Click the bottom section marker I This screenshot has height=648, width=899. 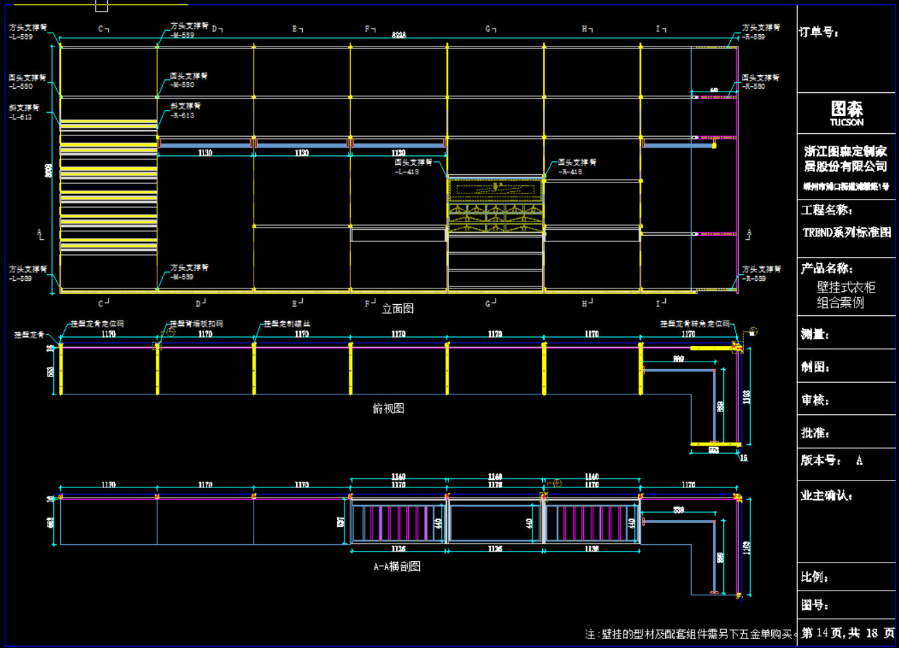(x=661, y=303)
